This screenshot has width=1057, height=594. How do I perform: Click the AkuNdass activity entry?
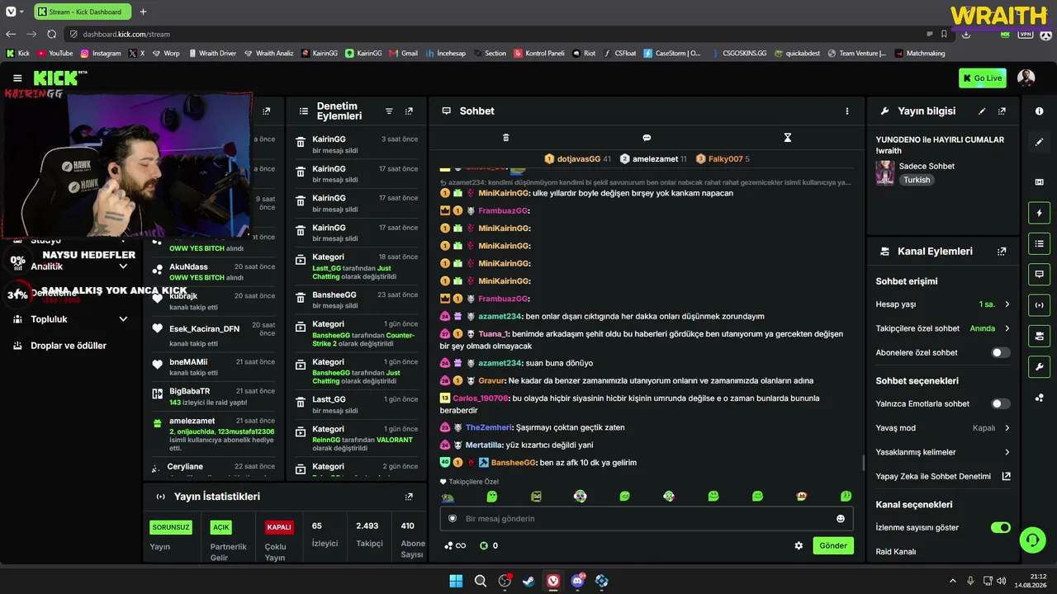(x=214, y=271)
